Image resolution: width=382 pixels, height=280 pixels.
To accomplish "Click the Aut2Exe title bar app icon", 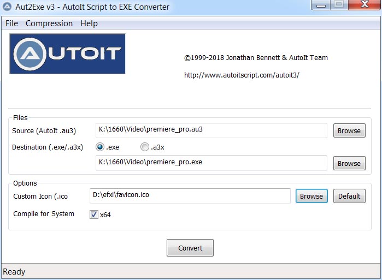I will [7, 7].
